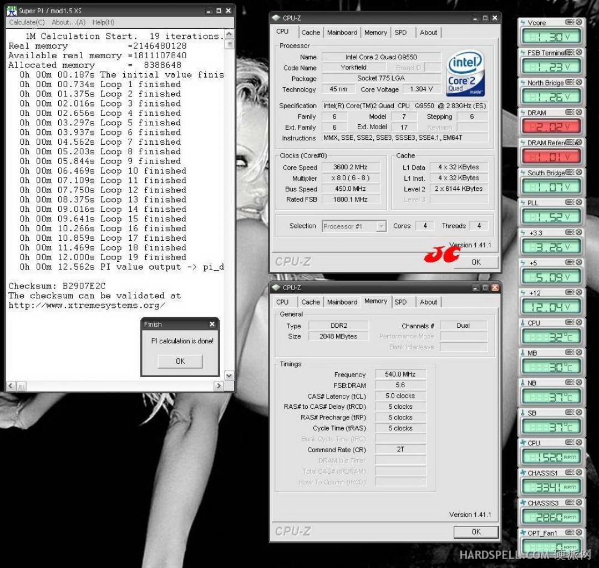The image size is (599, 568).
Task: Close the Finish dialog with its X
Action: [212, 324]
